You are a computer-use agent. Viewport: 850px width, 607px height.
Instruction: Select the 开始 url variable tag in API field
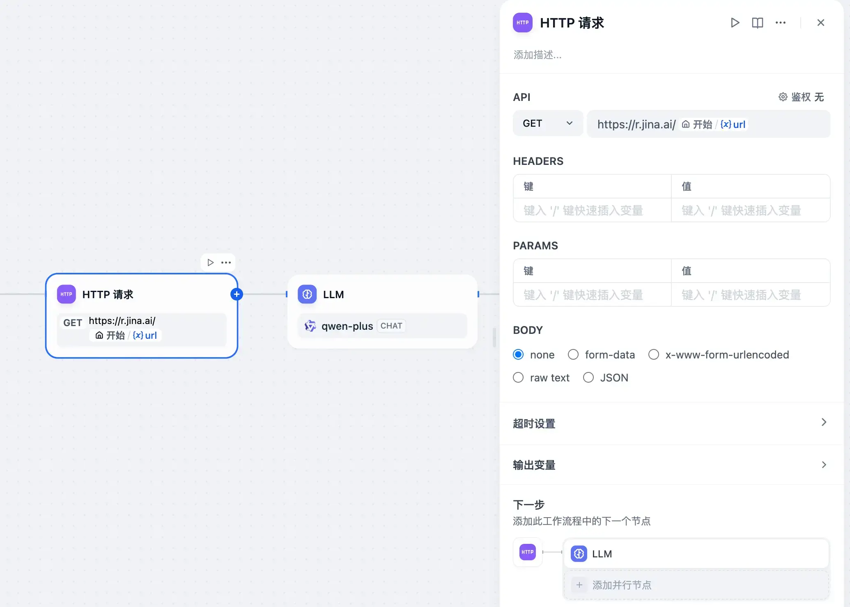[714, 124]
